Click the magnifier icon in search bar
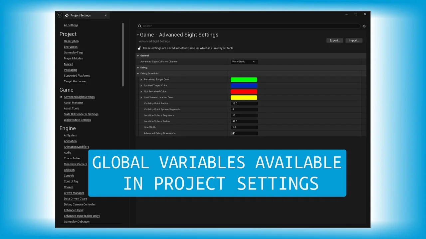This screenshot has width=426, height=239. 140,26
